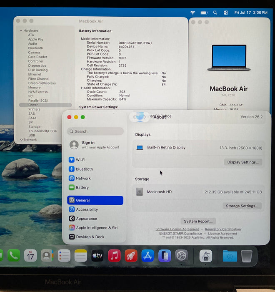
Task: Select Diagnostics in System Report sidebar
Action: 37,65
